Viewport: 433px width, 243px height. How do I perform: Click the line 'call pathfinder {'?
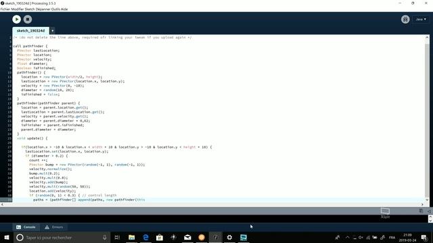pos(30,46)
